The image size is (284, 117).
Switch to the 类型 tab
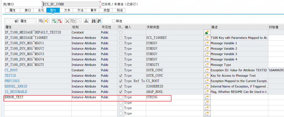click(x=106, y=10)
